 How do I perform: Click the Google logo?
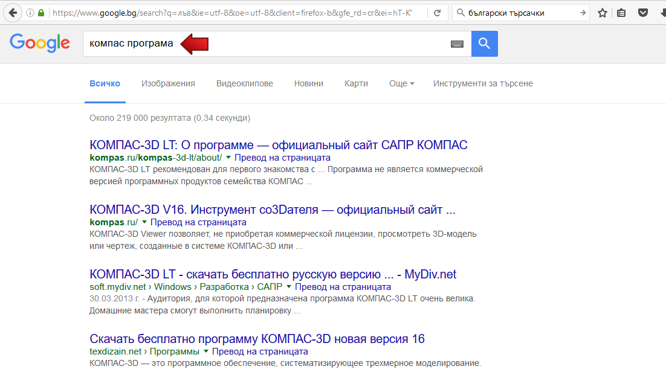[40, 43]
